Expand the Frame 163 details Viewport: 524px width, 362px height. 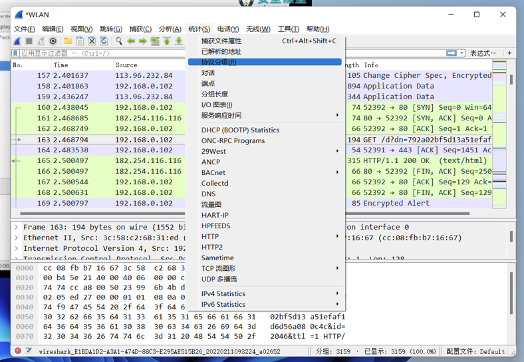(16, 227)
